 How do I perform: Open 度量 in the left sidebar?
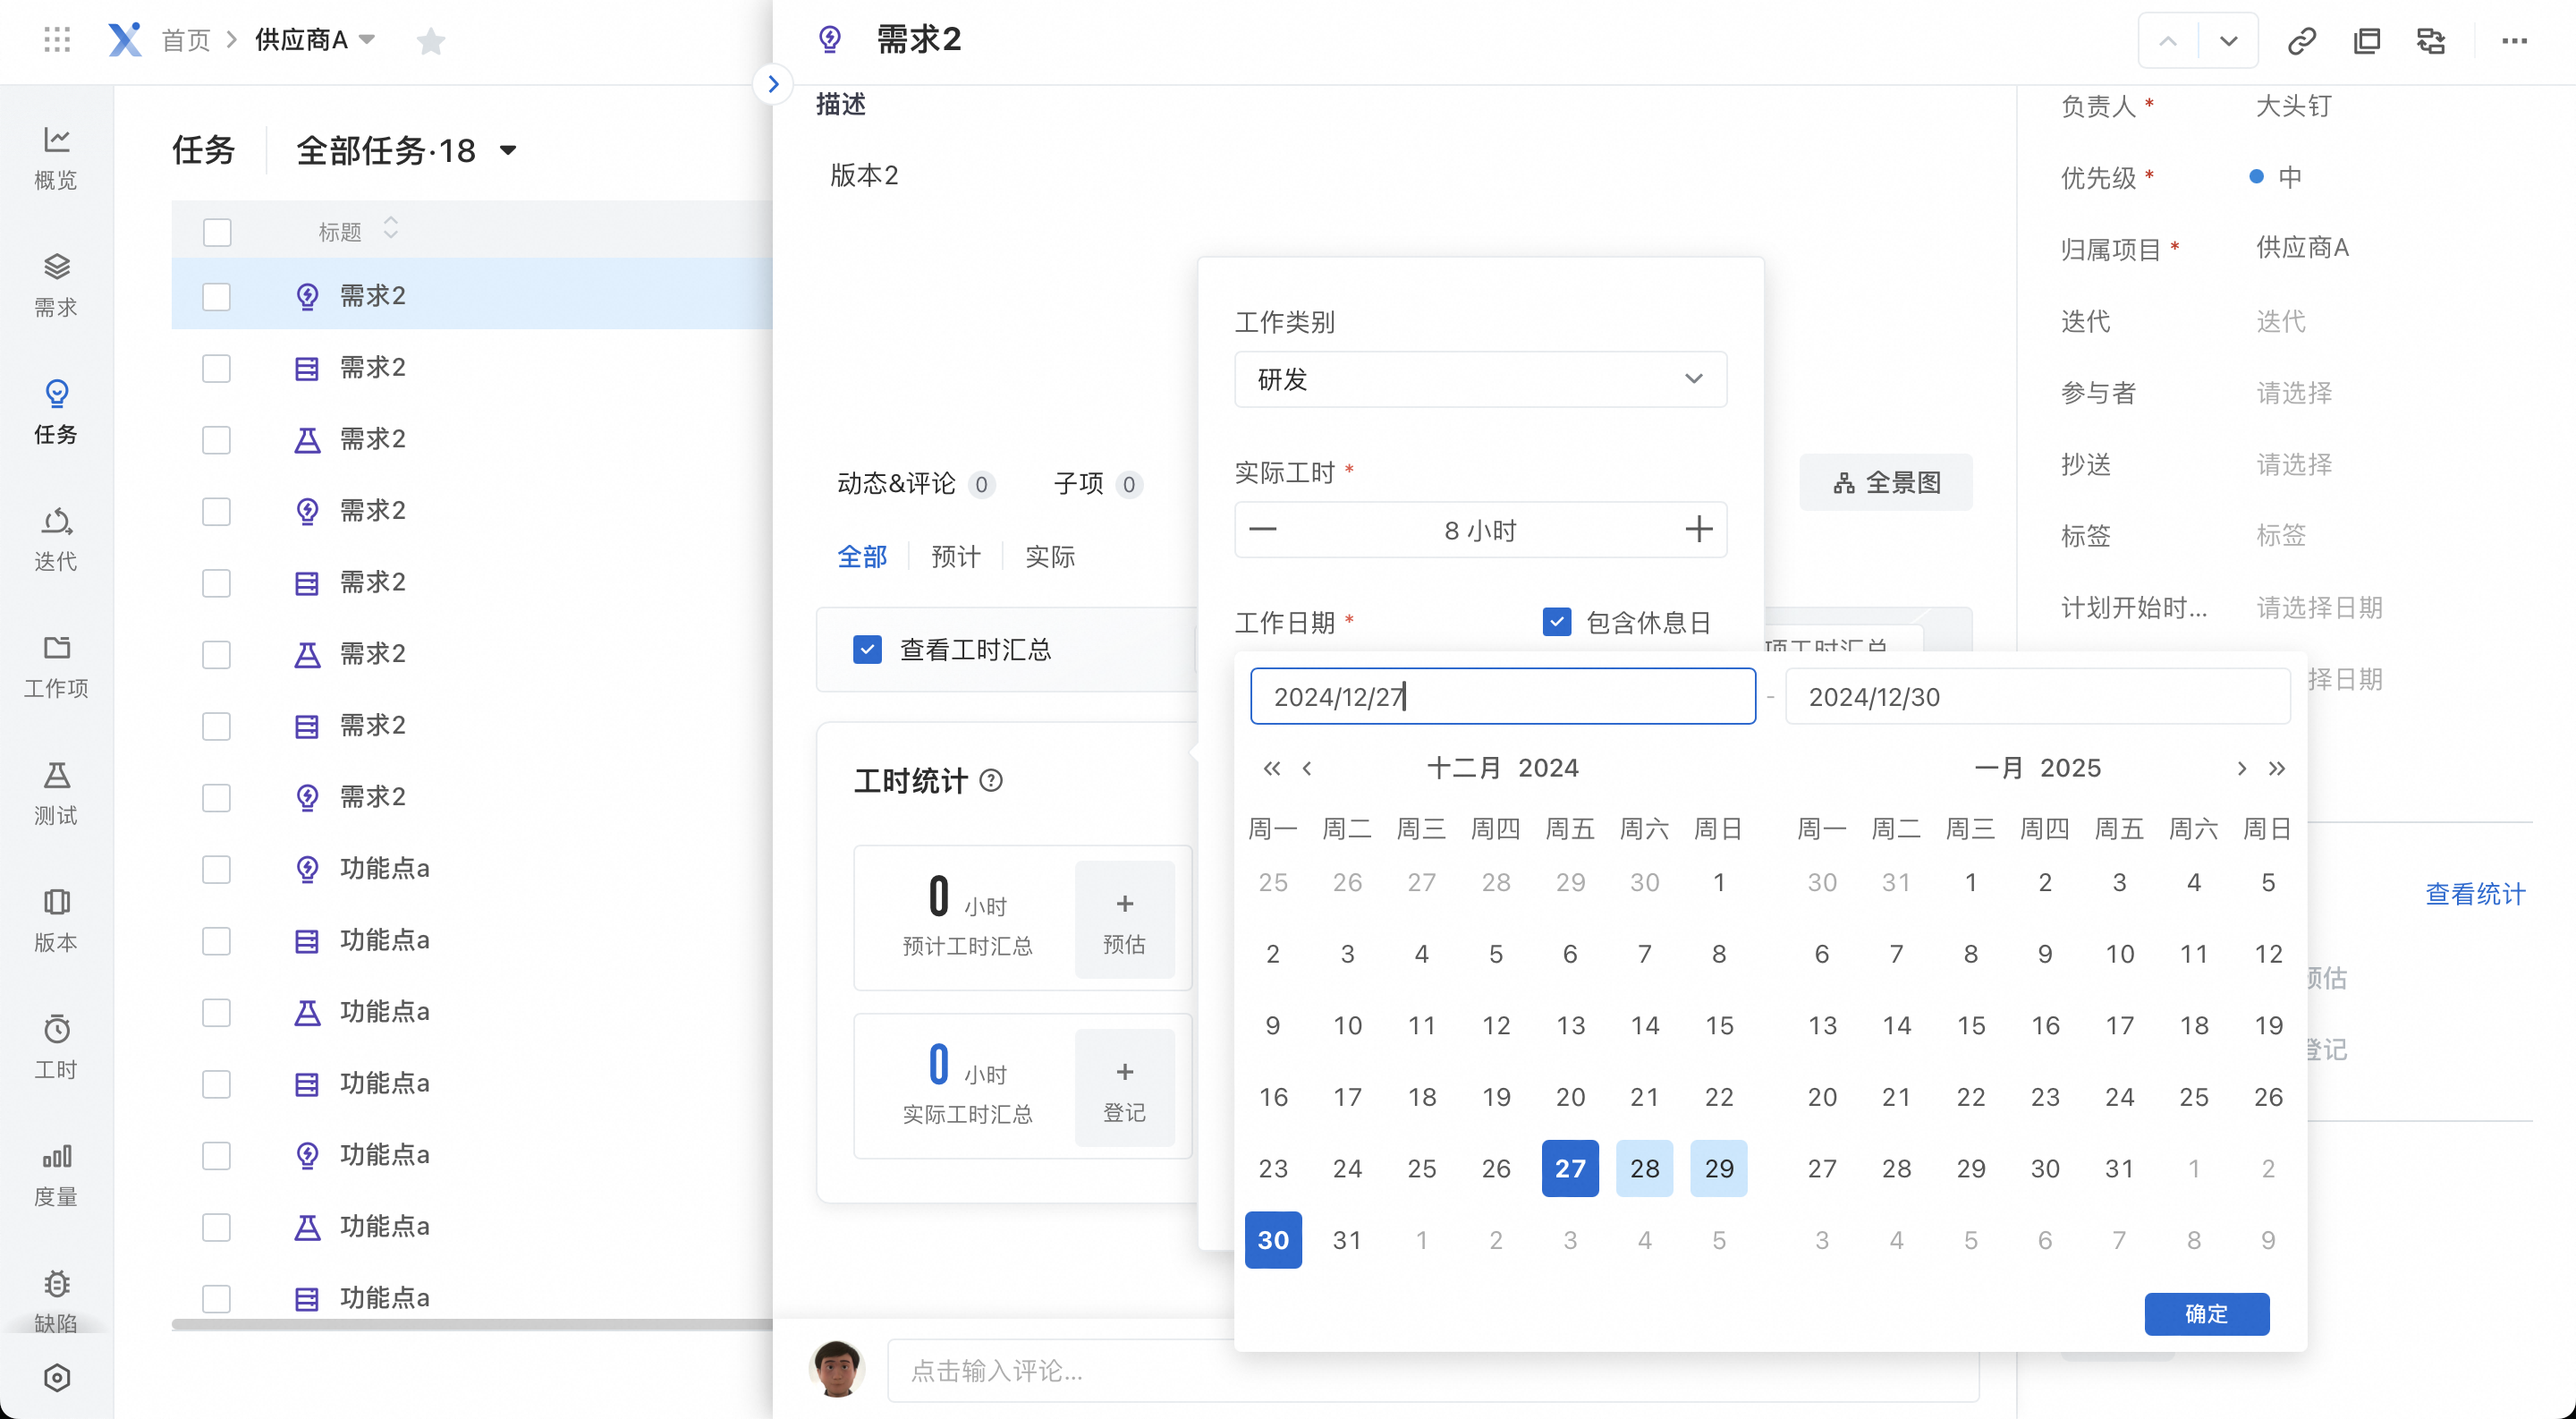pos(56,1174)
